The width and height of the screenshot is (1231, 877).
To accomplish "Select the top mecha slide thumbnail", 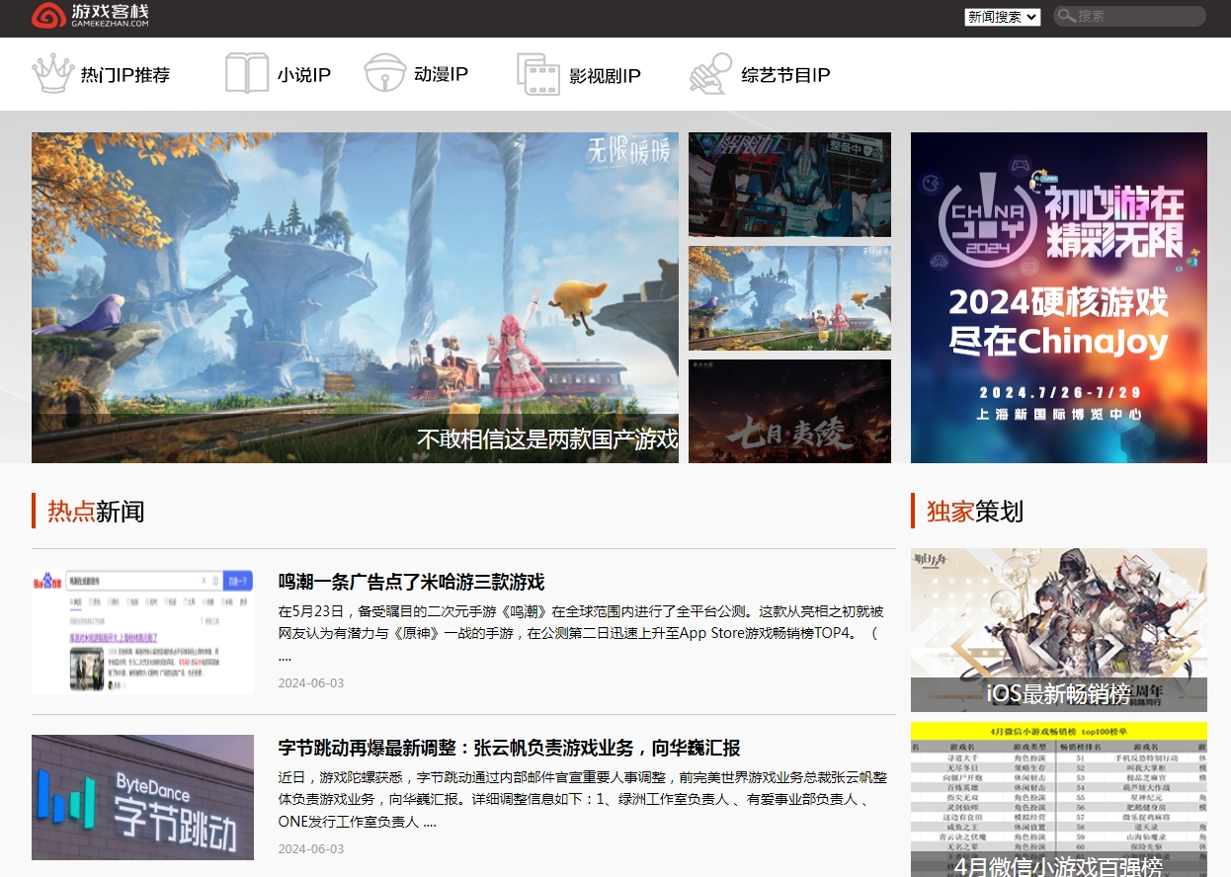I will click(x=789, y=185).
